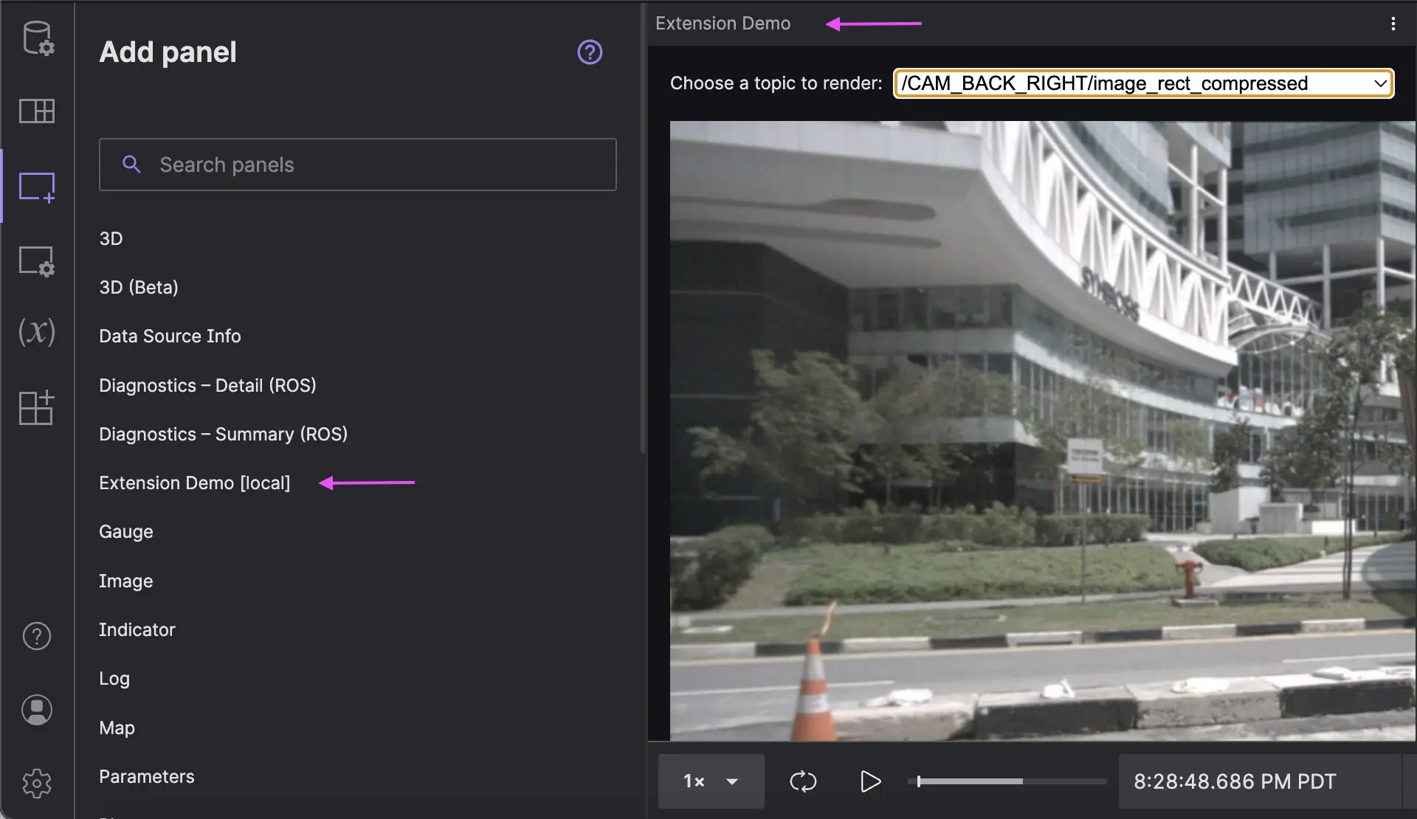Viewport: 1417px width, 819px height.
Task: Open the Data source sidebar icon
Action: (37, 38)
